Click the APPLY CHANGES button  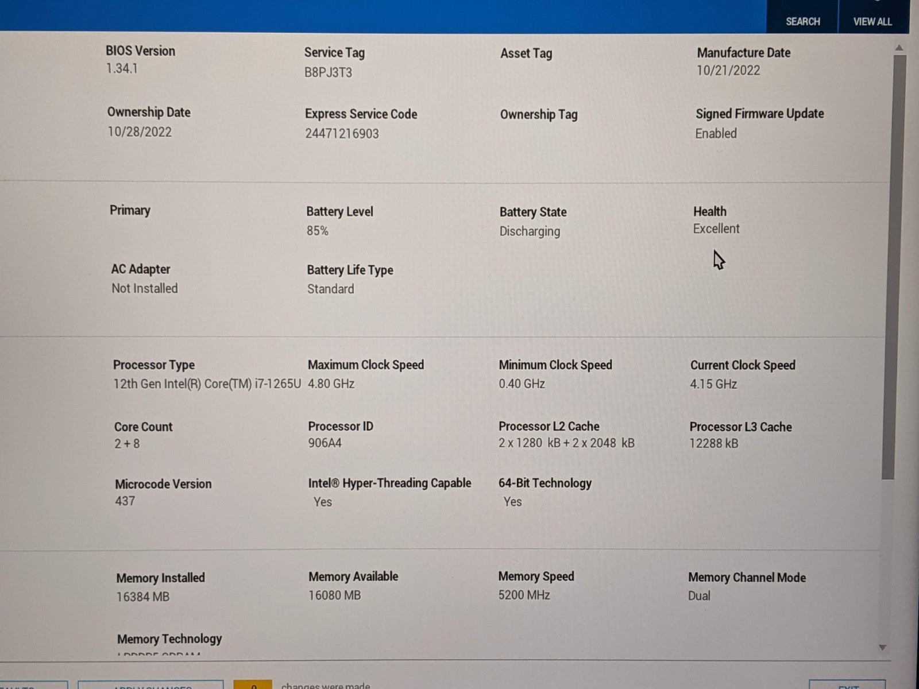tap(150, 685)
